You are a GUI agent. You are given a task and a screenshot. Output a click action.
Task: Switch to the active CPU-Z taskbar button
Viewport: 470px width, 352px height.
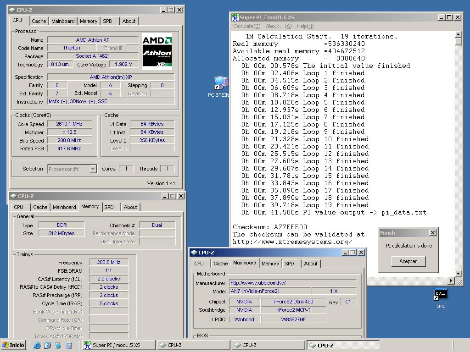pos(343,345)
